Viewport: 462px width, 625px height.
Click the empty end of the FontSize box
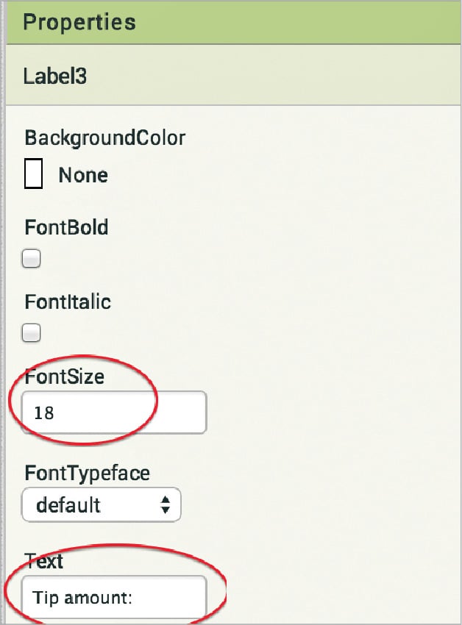tap(177, 413)
